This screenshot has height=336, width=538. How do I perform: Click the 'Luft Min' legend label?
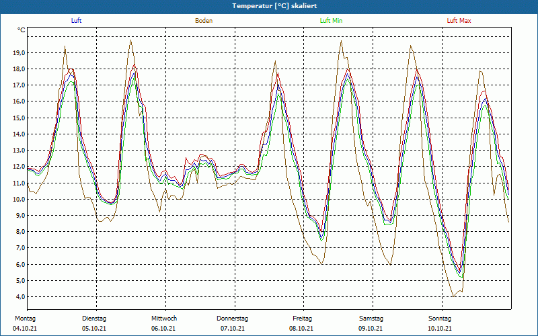tap(331, 21)
